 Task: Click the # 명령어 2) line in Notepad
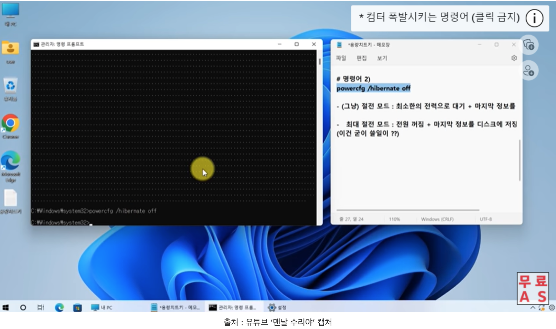[353, 79]
